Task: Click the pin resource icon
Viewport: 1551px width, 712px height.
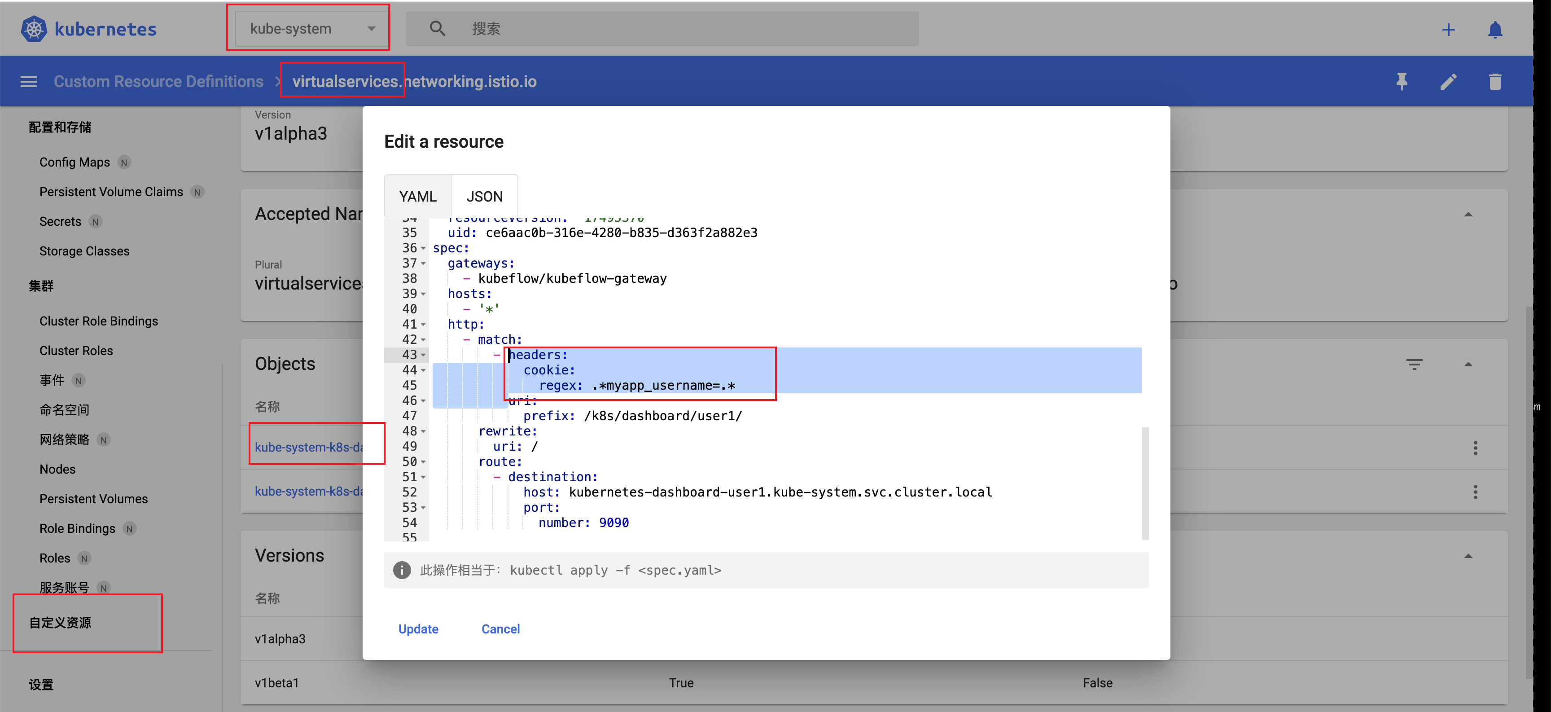Action: tap(1402, 81)
